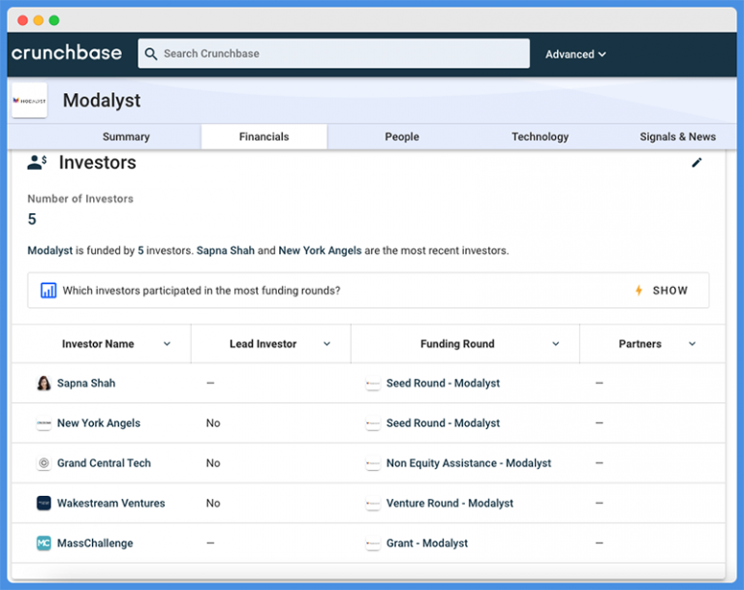Click the logo beside Non Equity Assistance

pyautogui.click(x=373, y=463)
